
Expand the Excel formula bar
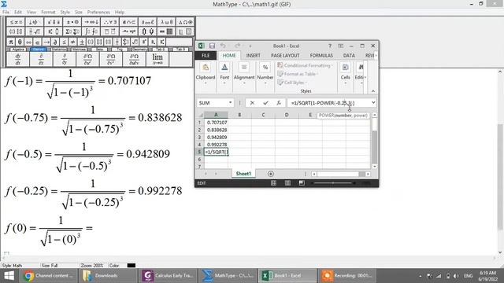[373, 103]
